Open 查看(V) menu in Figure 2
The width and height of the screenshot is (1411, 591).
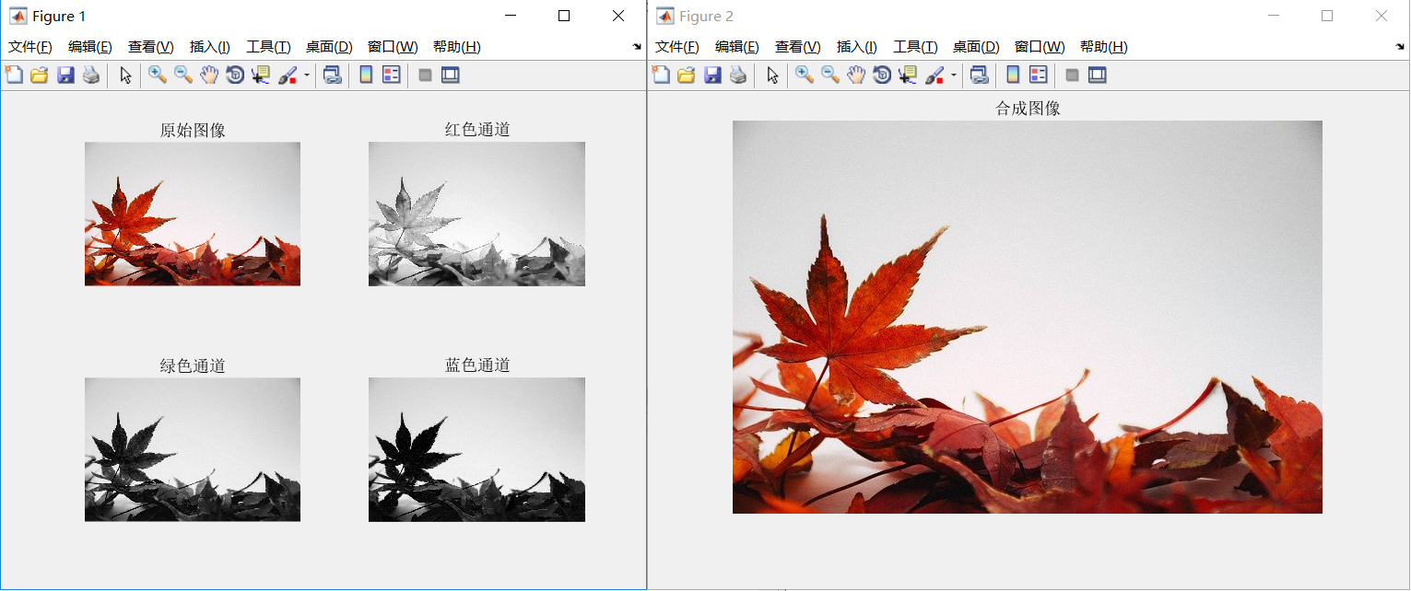click(798, 47)
